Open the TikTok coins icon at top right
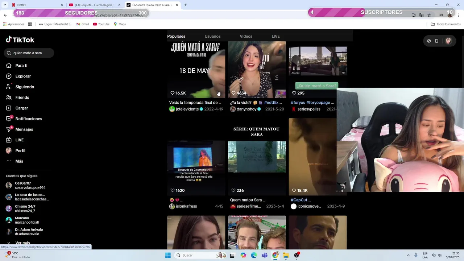The width and height of the screenshot is (464, 261). coord(429,41)
